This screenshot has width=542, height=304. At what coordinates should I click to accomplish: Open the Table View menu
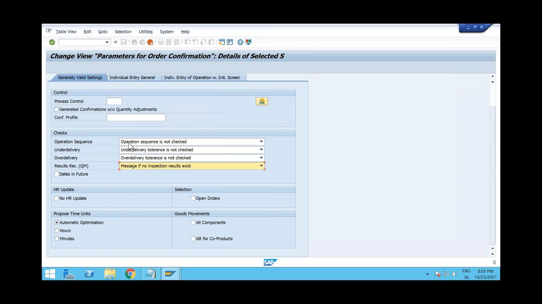tap(66, 32)
